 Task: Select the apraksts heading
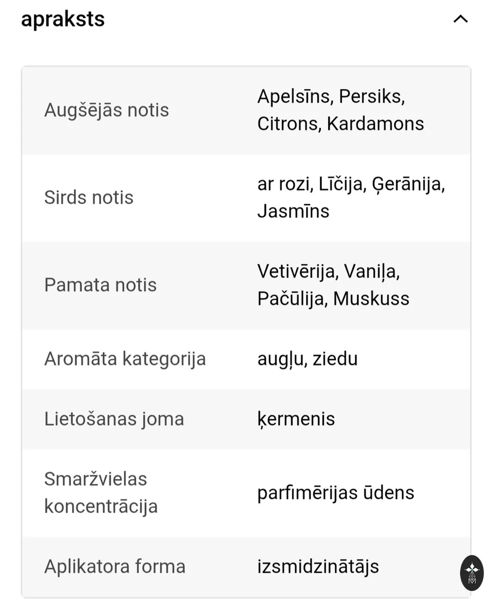[63, 19]
